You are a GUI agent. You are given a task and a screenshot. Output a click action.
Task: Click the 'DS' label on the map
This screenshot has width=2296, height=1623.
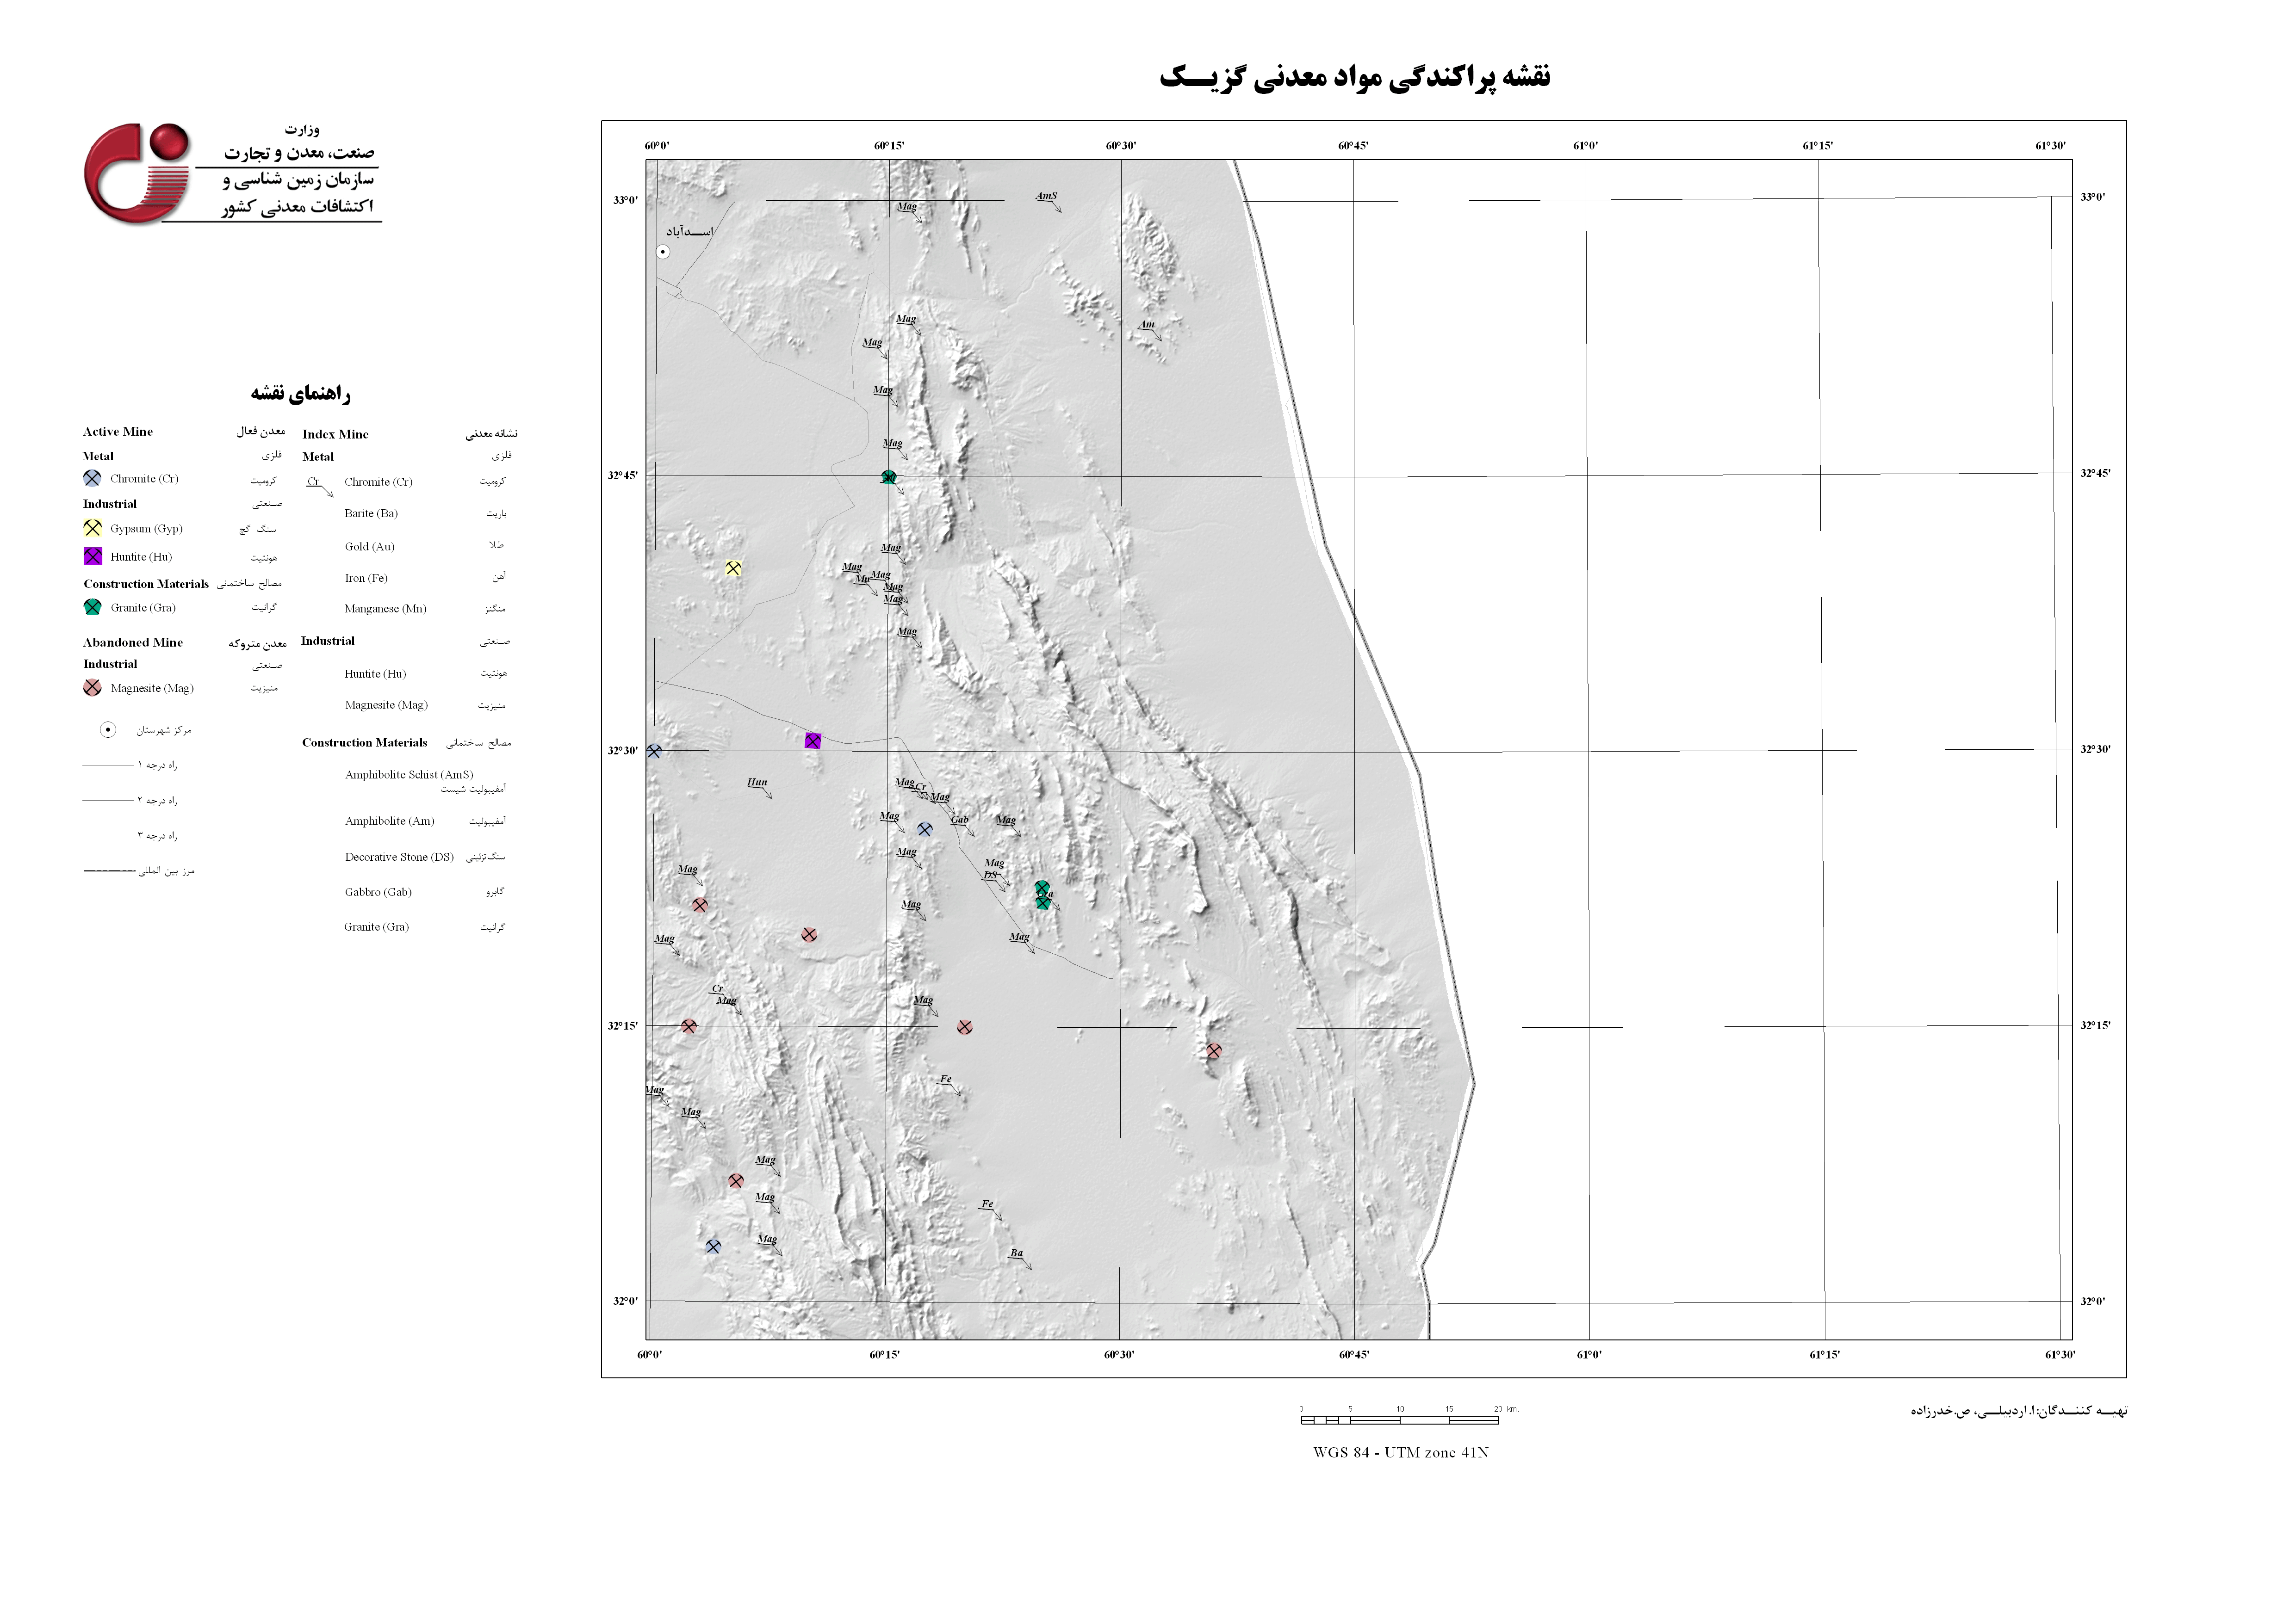[990, 876]
